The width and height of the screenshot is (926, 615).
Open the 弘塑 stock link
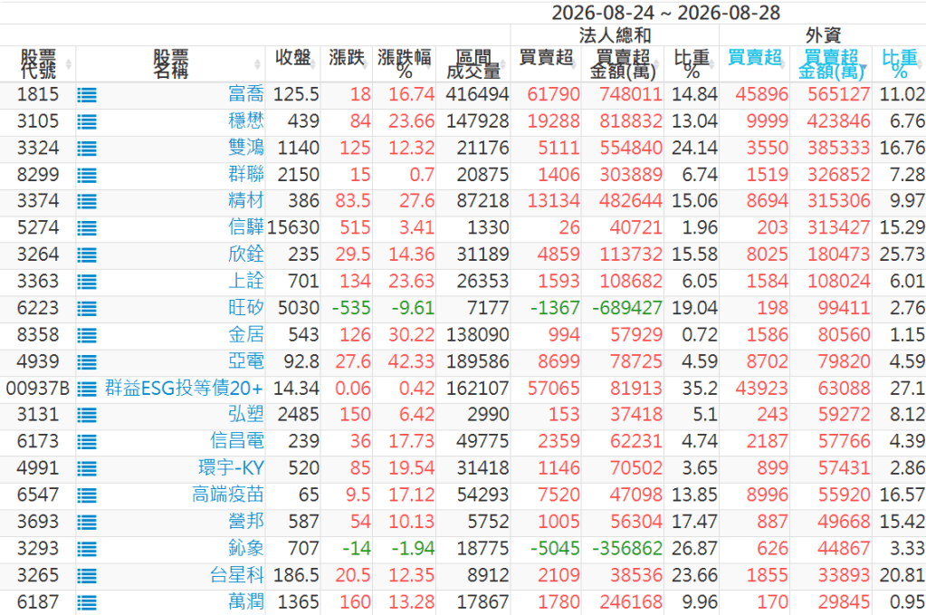pos(245,414)
